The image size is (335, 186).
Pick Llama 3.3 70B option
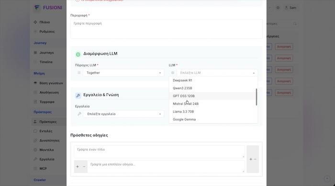click(212, 112)
